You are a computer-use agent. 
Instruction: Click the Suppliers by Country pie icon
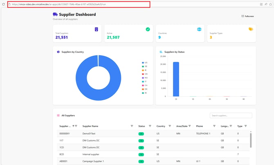click(58, 52)
